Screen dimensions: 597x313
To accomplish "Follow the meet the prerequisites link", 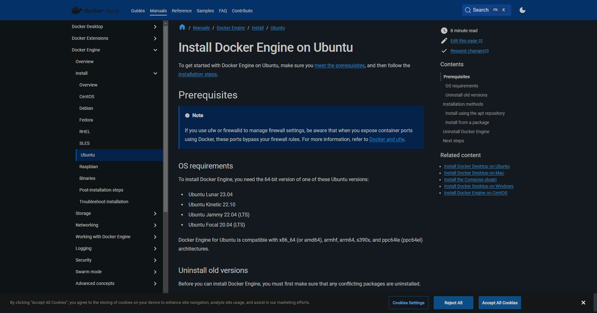I will click(339, 65).
